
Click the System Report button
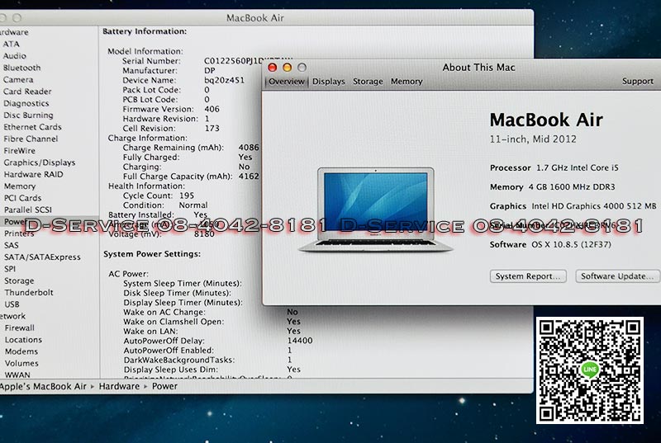pos(528,276)
